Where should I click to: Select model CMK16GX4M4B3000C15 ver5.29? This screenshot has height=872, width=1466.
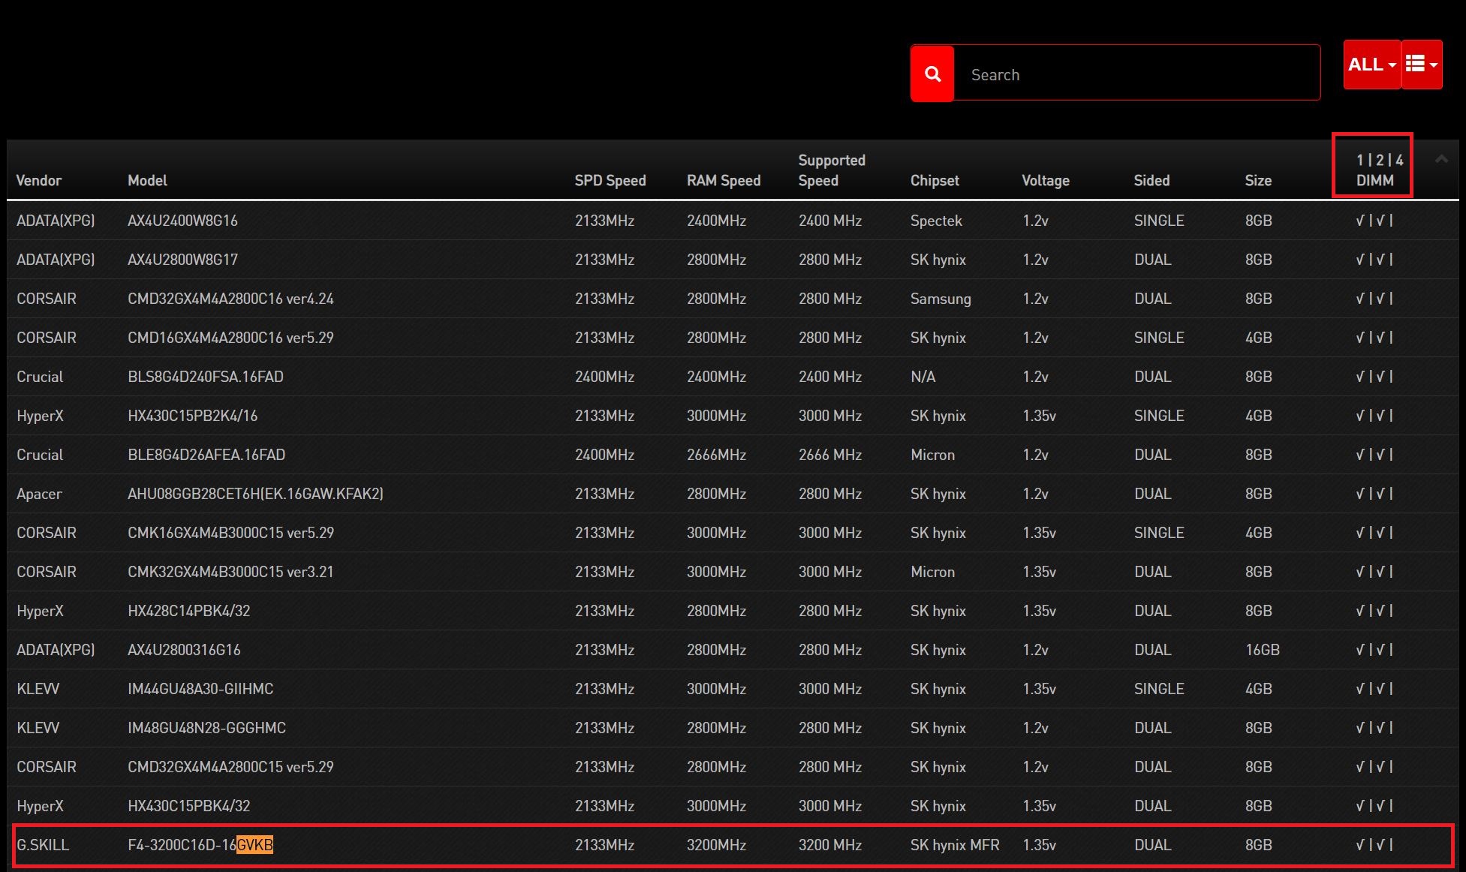click(230, 533)
